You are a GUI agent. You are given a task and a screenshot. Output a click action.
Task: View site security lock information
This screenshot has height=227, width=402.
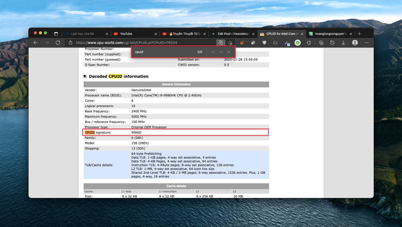pos(70,43)
